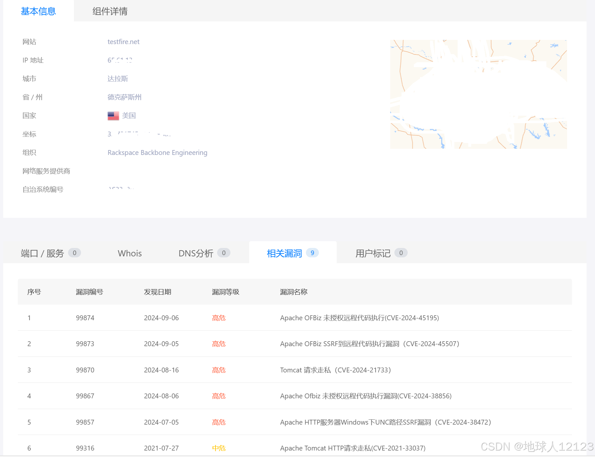Click the date 2024-08-06

[x=161, y=396]
